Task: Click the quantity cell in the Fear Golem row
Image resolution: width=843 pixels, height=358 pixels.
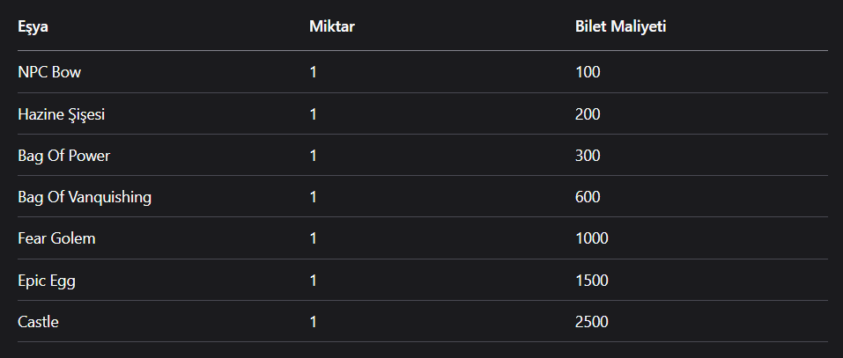Action: coord(314,238)
